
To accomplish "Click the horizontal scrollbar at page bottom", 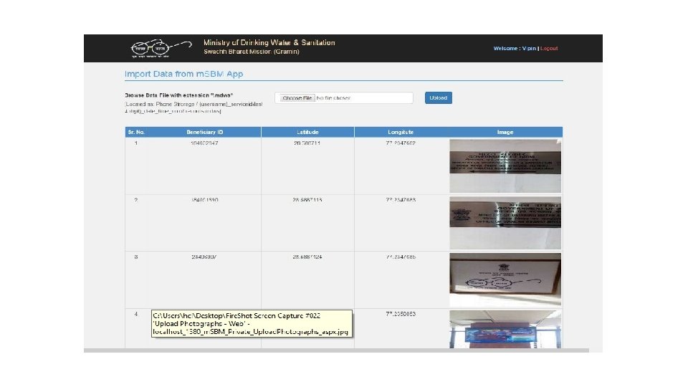I will click(336, 350).
